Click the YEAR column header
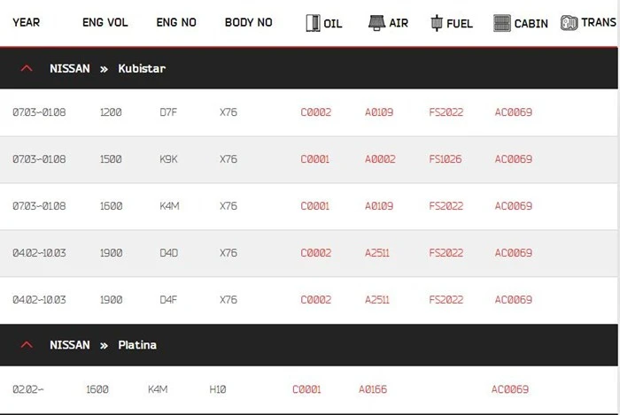The height and width of the screenshot is (415, 620). click(26, 22)
